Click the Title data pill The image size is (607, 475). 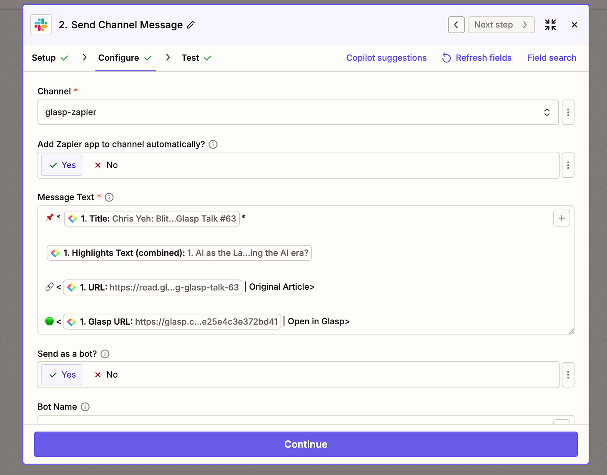152,219
